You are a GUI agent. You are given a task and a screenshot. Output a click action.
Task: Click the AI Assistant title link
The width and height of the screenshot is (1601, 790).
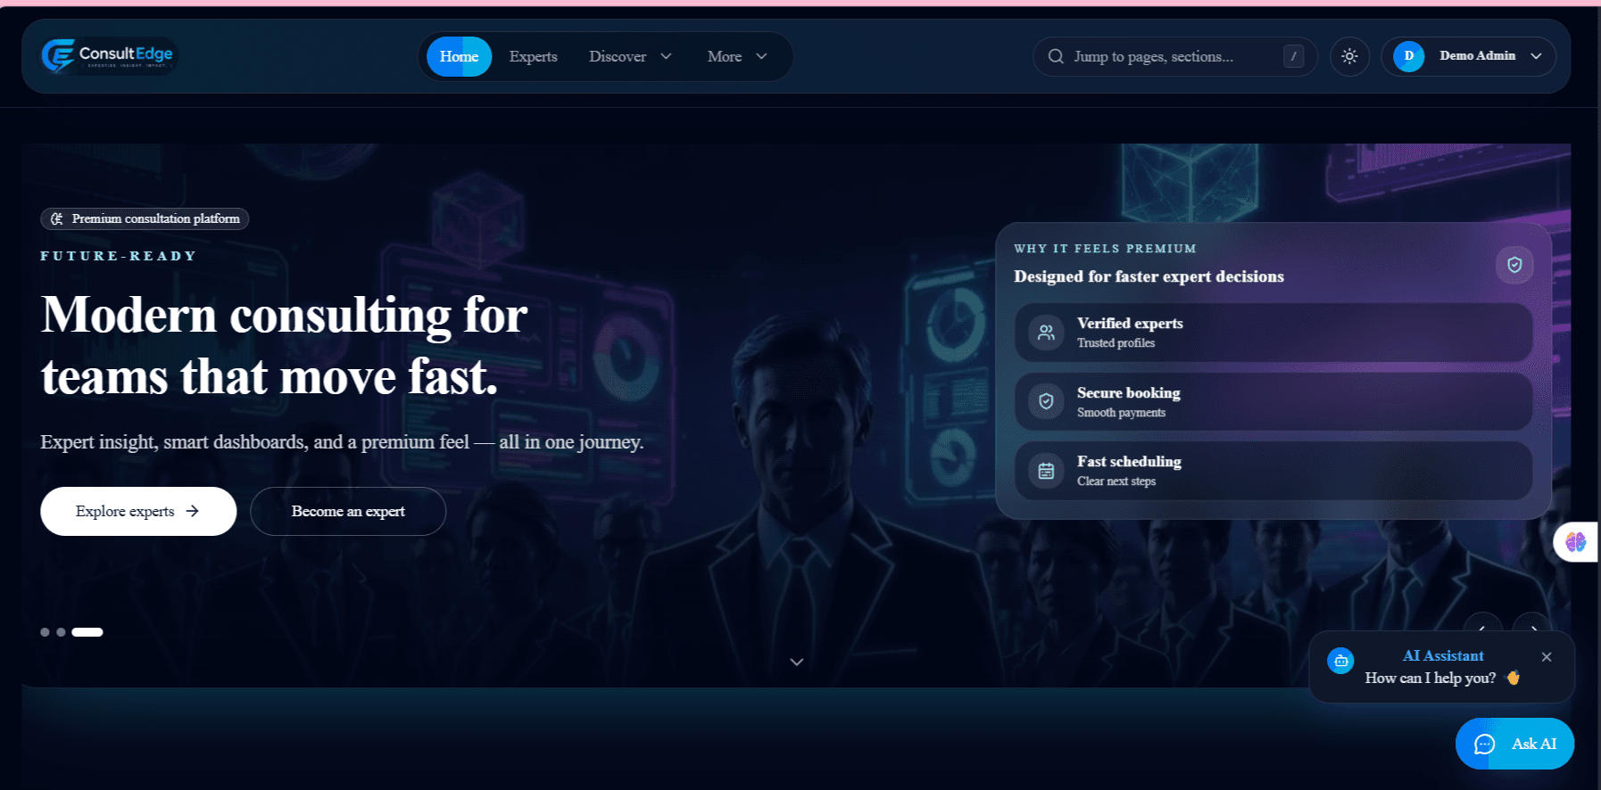point(1443,655)
